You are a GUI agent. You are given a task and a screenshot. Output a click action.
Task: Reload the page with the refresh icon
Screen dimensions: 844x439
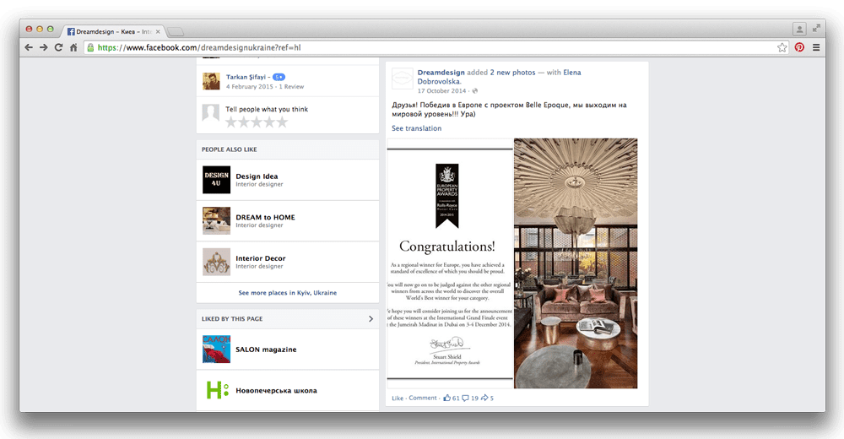pos(59,47)
